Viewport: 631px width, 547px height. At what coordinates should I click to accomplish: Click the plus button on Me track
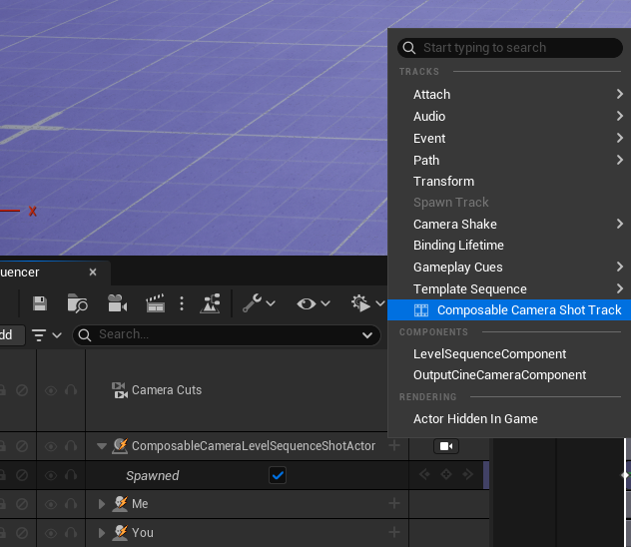(x=394, y=503)
